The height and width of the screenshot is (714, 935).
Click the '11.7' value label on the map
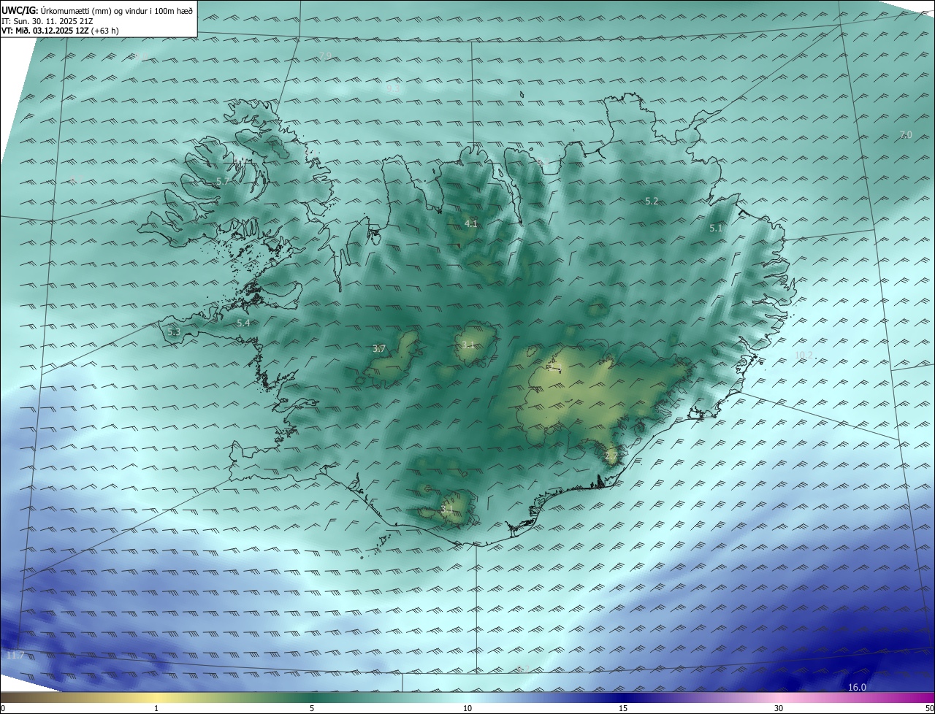pos(15,656)
